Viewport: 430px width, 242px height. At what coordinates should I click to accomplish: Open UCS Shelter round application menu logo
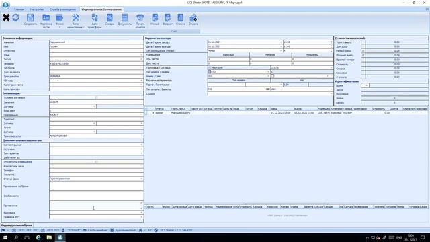coord(5,5)
